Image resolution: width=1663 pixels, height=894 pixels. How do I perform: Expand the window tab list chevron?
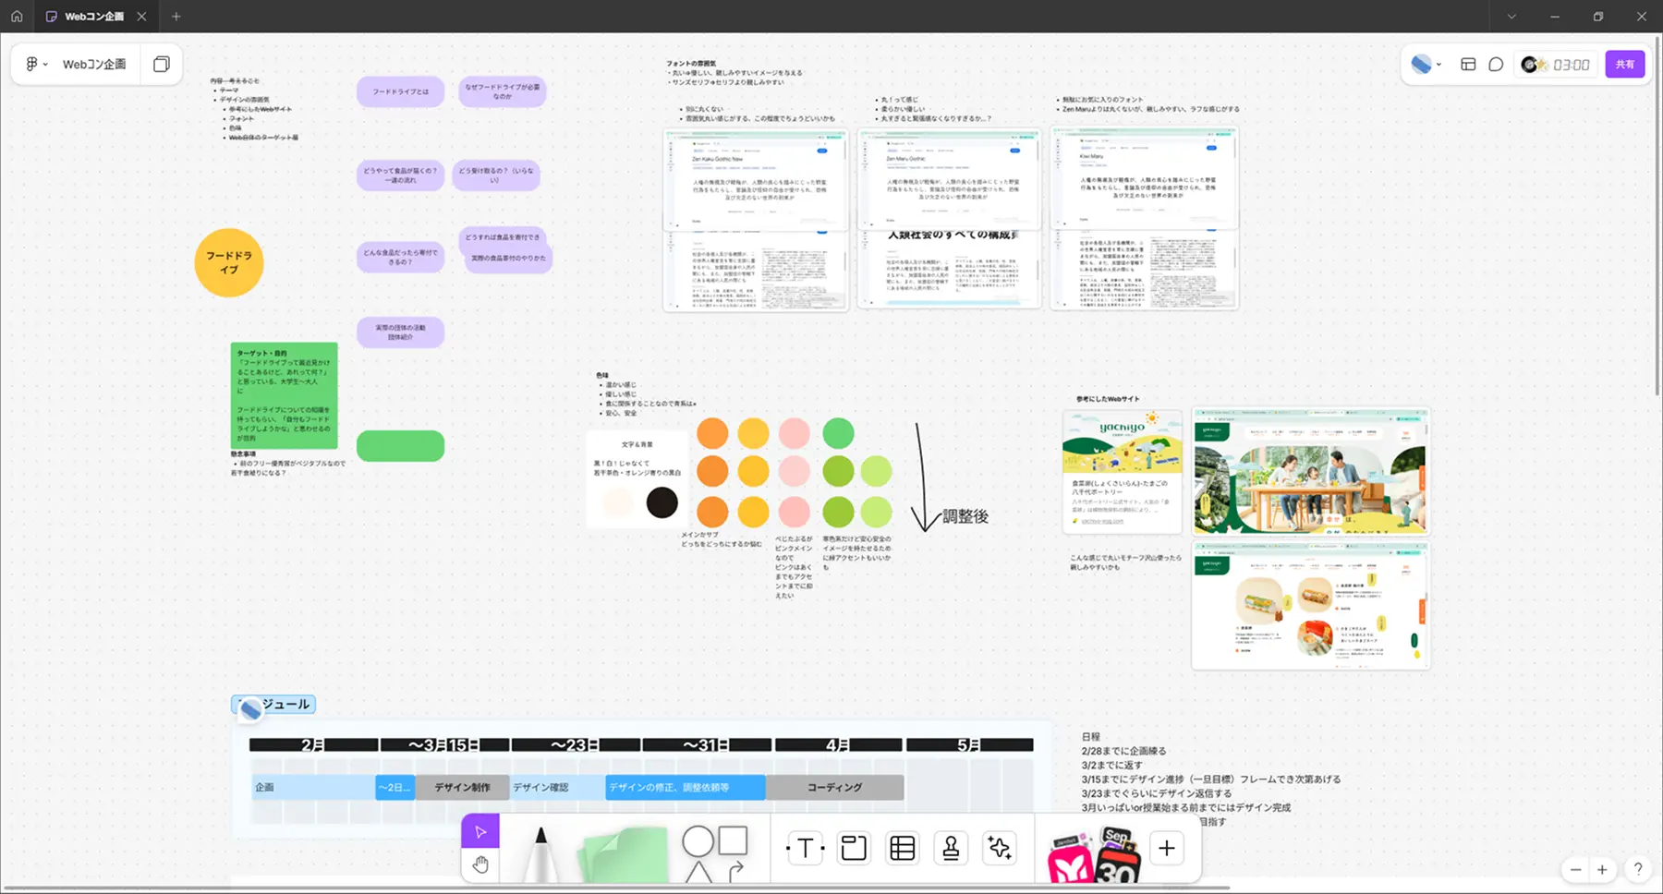(1511, 17)
